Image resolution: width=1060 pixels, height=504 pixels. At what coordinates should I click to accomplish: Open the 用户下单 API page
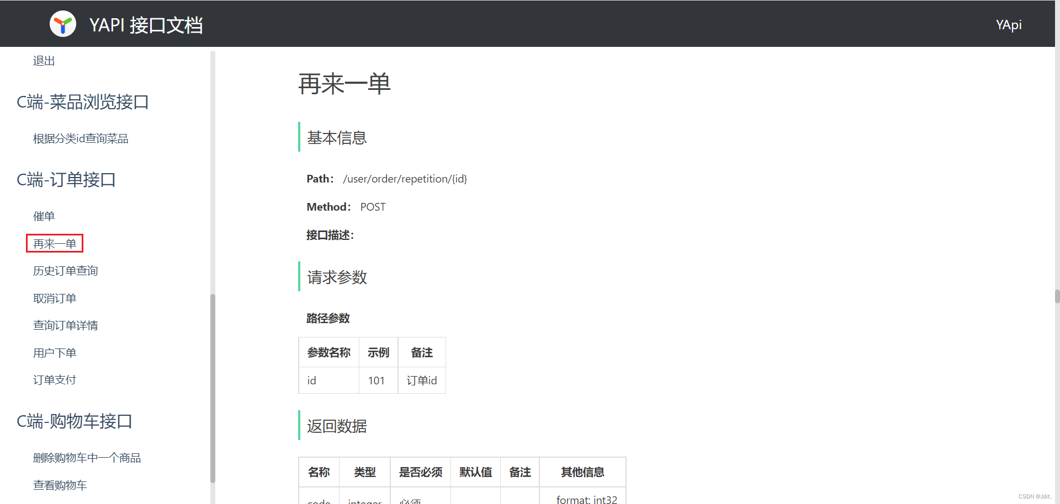click(x=54, y=352)
